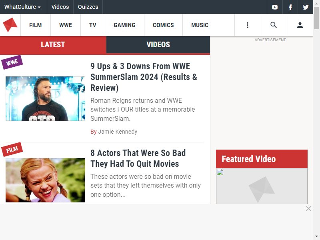
Task: Open the GAMING section
Action: [124, 25]
